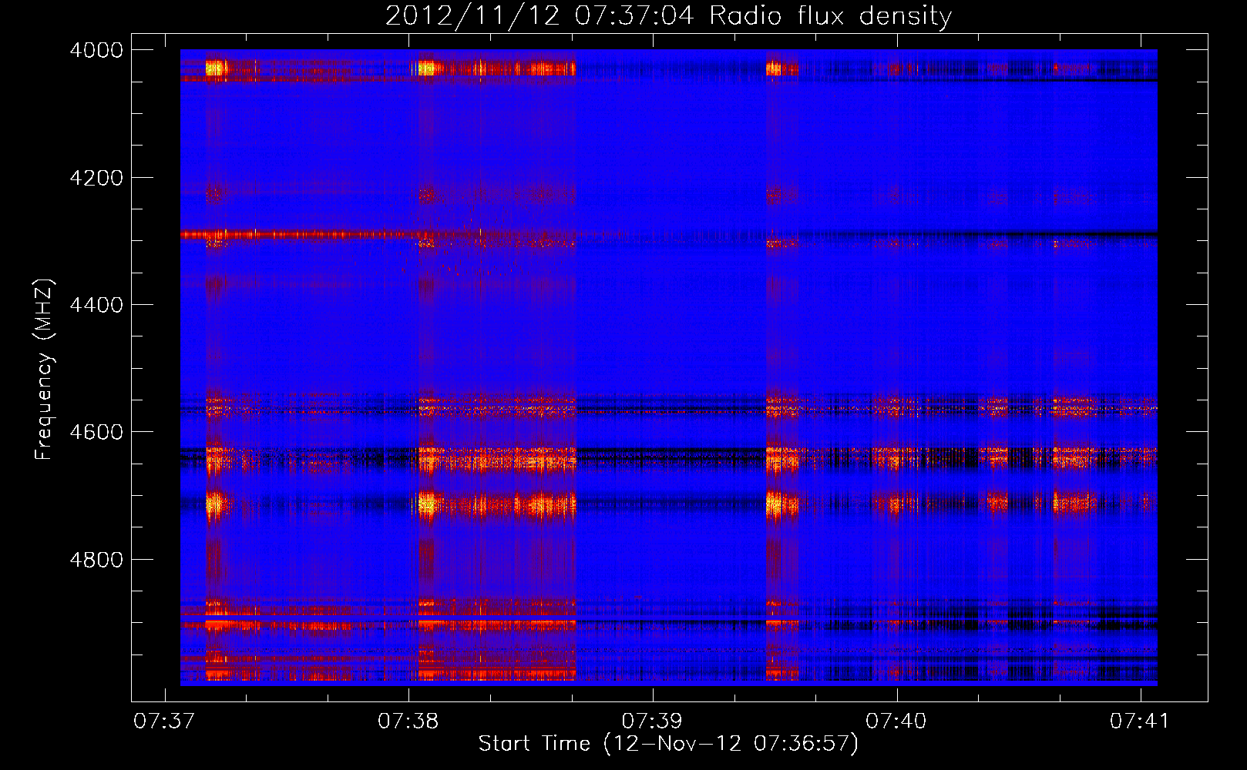Click the 07:38 time axis label

[x=408, y=721]
